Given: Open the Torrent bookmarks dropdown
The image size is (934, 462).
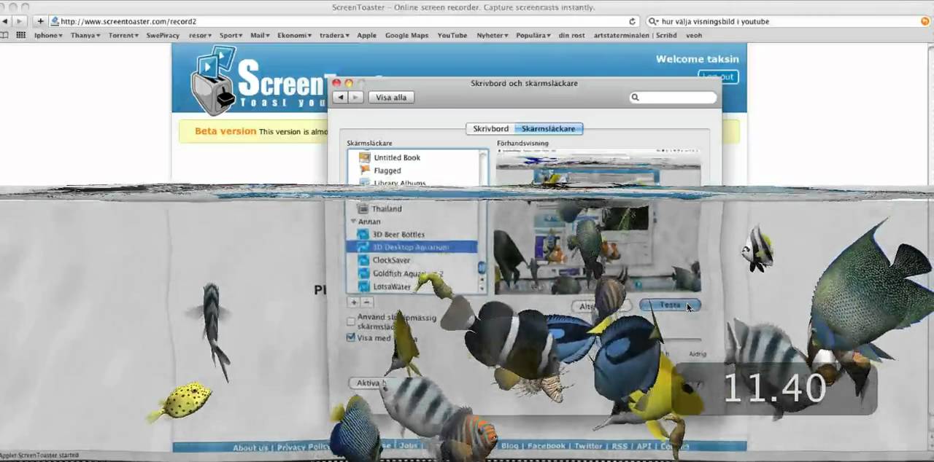Looking at the screenshot, I should click(124, 35).
